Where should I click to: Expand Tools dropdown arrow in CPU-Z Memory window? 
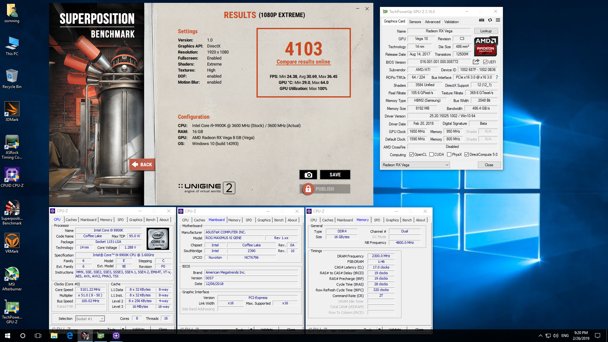[379, 330]
